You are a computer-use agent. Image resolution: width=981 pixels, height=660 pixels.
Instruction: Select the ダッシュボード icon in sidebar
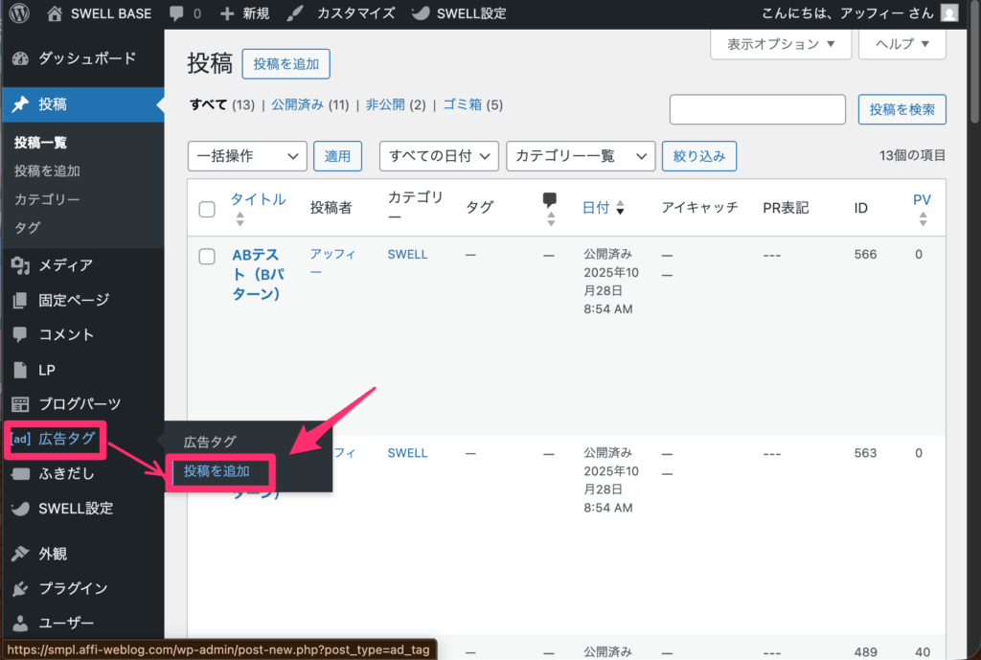[21, 58]
